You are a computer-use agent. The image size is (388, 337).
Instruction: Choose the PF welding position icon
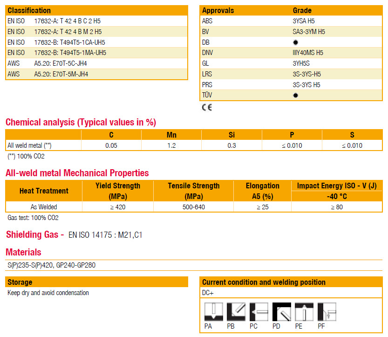pos(327,312)
